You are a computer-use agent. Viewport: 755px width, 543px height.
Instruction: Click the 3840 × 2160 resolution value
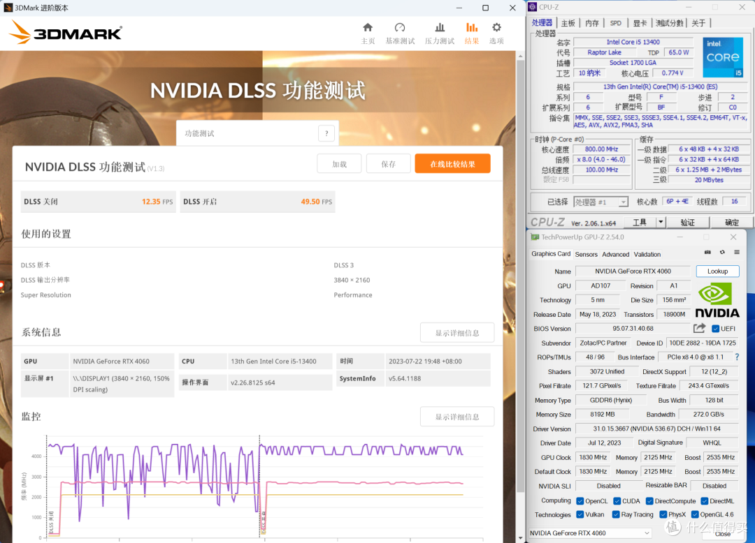(352, 280)
